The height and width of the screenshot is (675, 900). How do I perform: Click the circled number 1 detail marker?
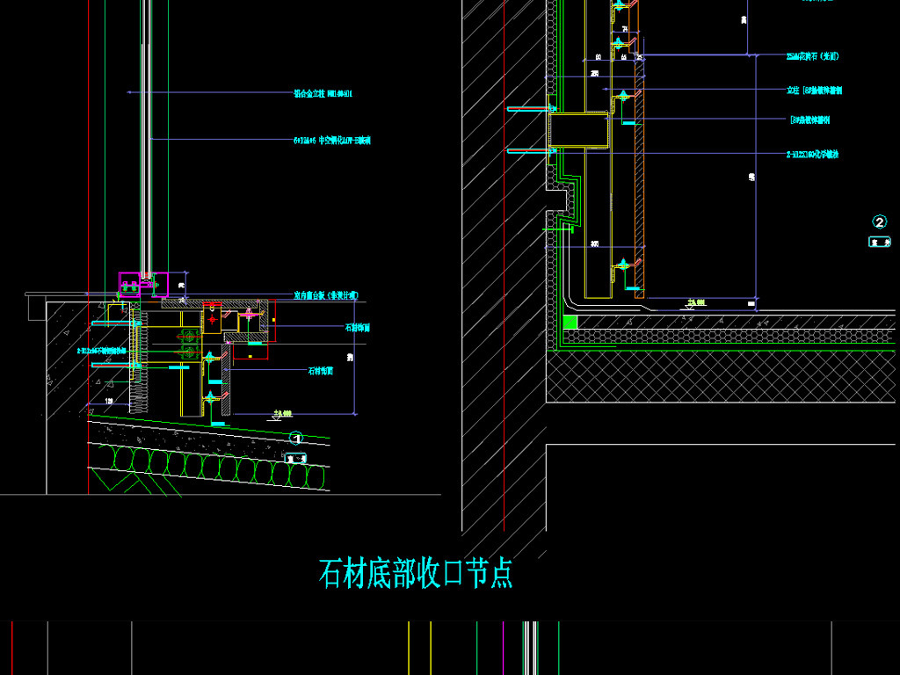pos(296,438)
